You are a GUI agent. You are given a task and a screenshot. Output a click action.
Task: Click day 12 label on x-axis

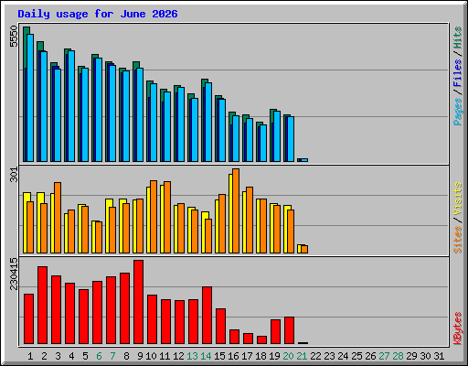coord(178,356)
